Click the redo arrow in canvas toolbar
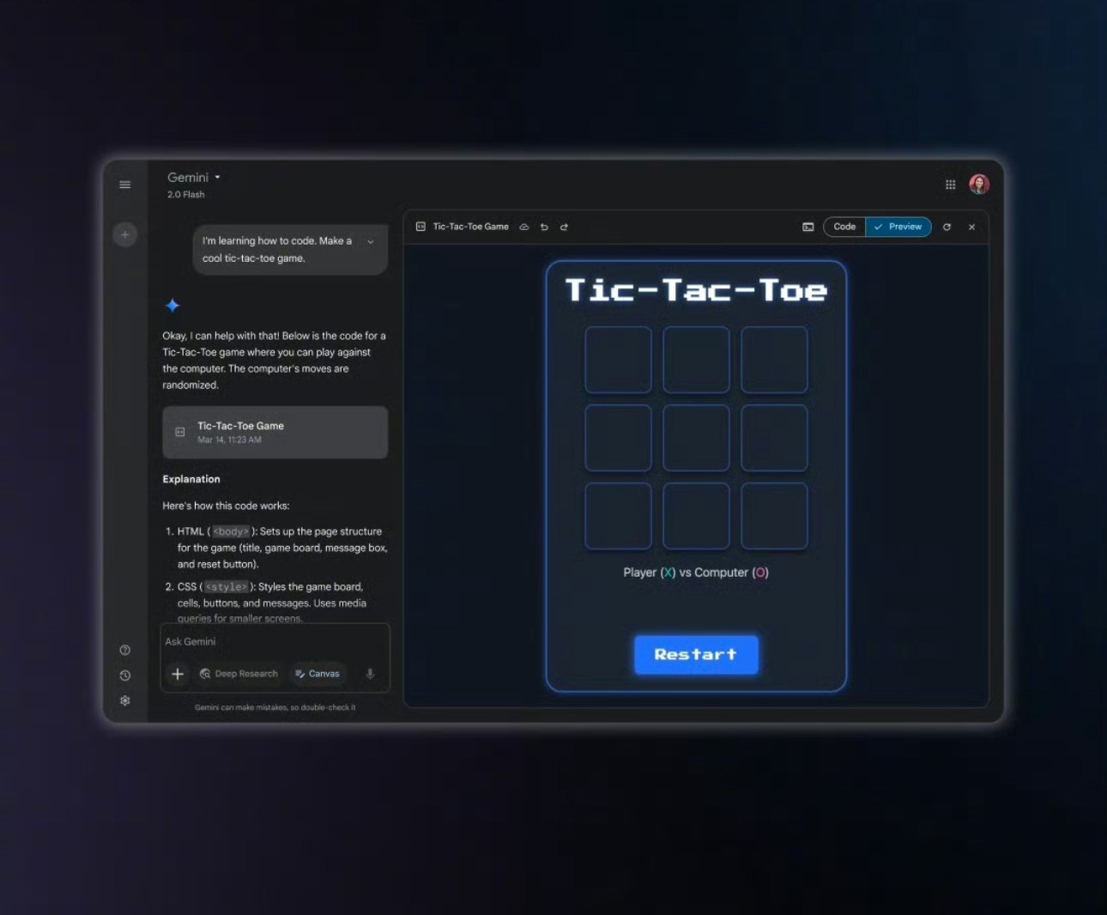Image resolution: width=1107 pixels, height=915 pixels. pos(564,227)
